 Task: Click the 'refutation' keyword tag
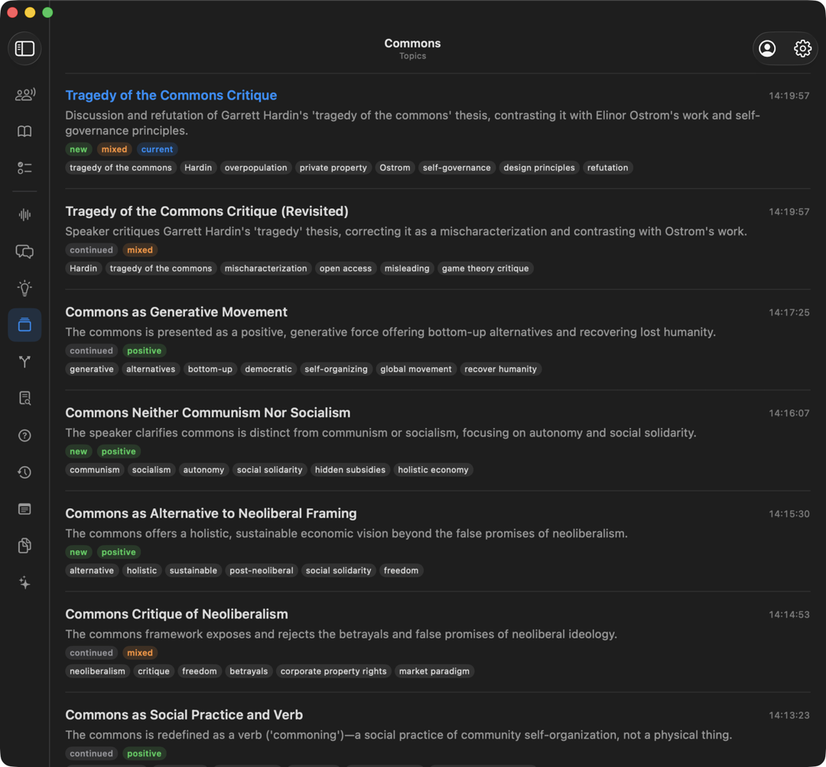[607, 168]
